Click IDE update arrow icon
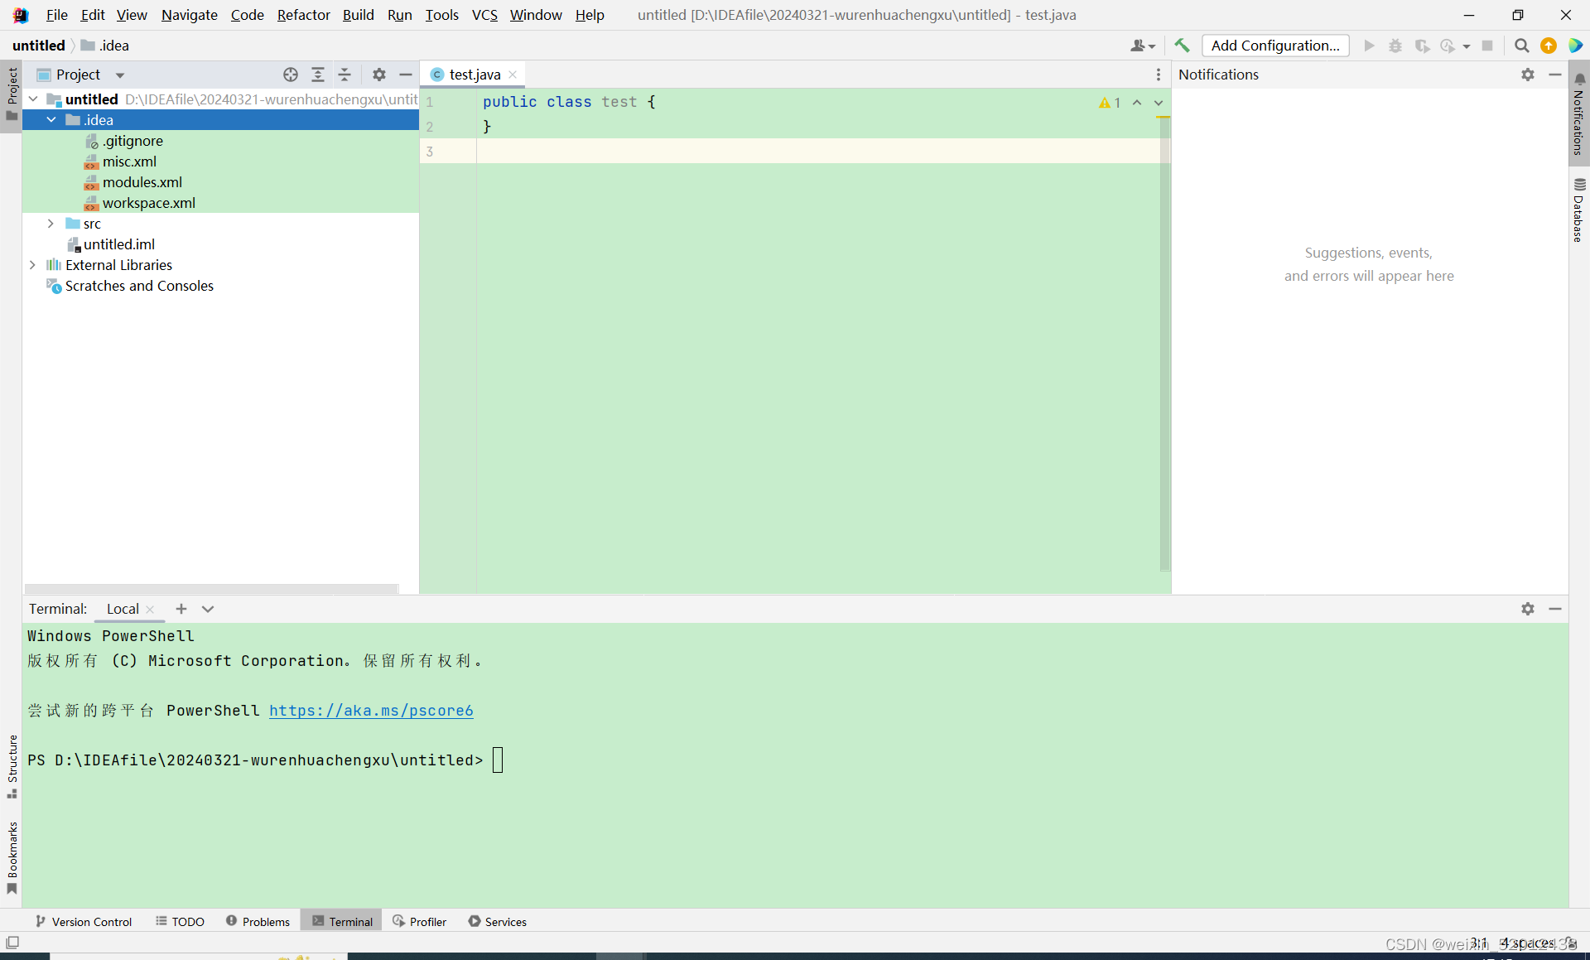 pyautogui.click(x=1549, y=46)
